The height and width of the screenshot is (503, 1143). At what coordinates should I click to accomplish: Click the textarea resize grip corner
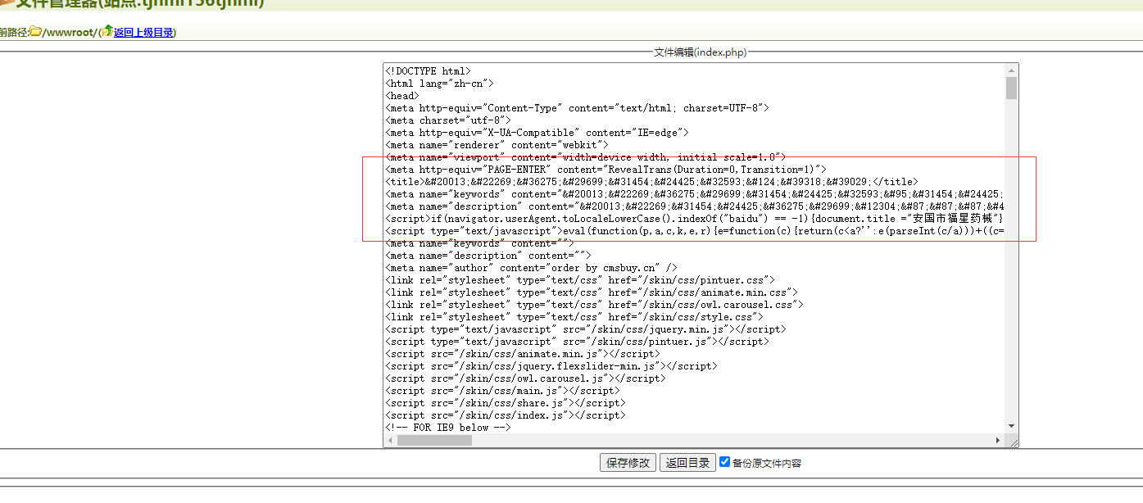click(x=1013, y=442)
